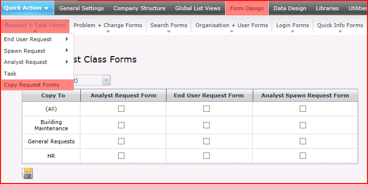Select Copy Request Forms menu entry

(x=38, y=85)
